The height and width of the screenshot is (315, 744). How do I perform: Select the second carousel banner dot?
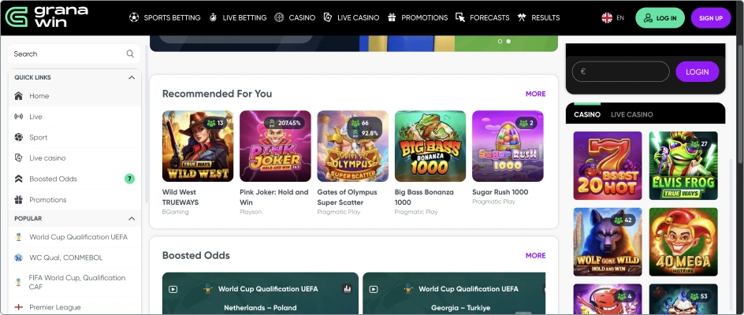tap(508, 41)
